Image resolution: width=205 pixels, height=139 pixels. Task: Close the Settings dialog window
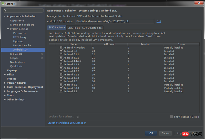click(x=199, y=3)
